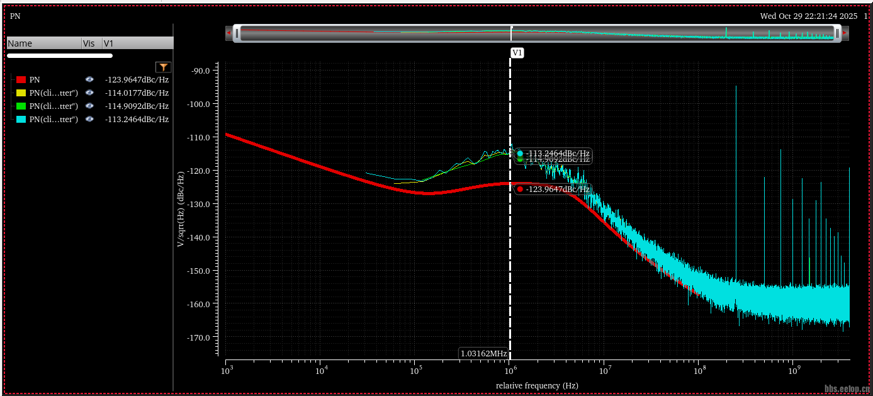Click the cyan trace color swatch

click(x=21, y=120)
